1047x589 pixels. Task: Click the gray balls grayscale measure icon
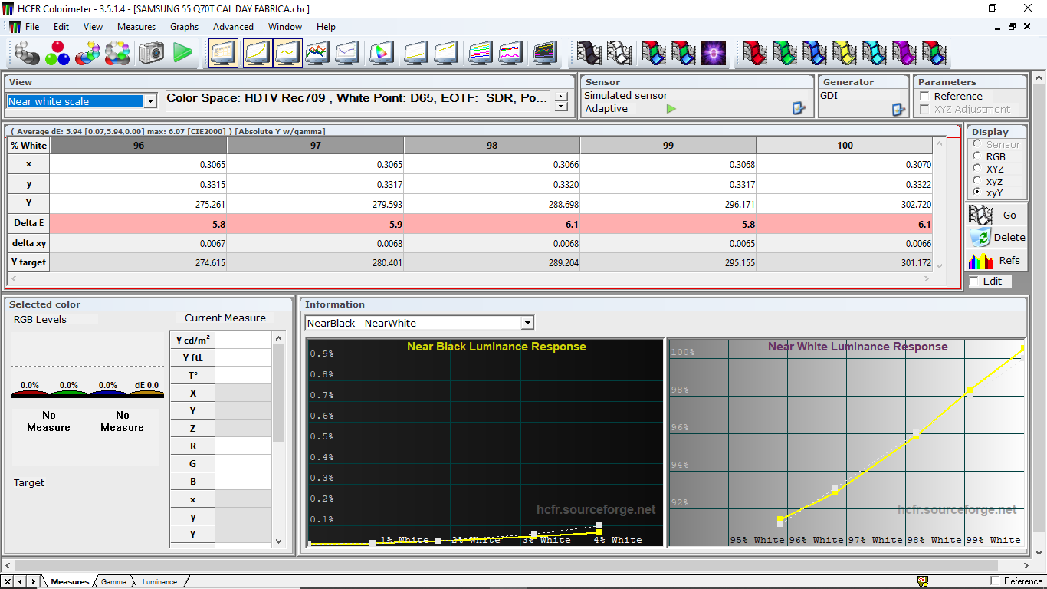tap(28, 53)
